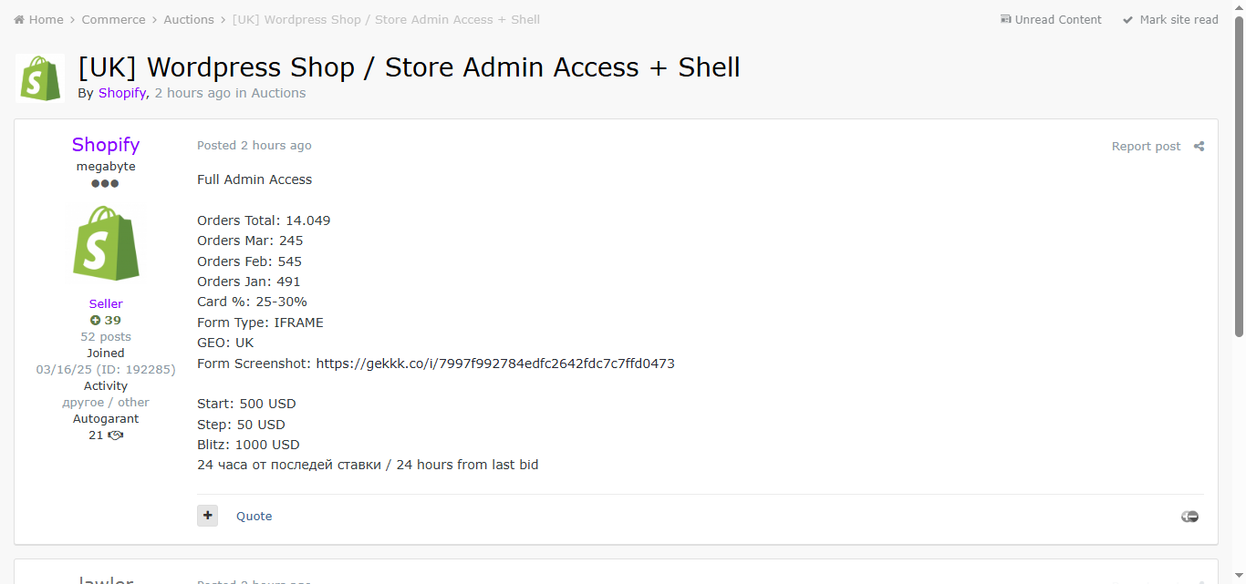Open Unread Content icon link
1246x584 pixels.
(1006, 19)
